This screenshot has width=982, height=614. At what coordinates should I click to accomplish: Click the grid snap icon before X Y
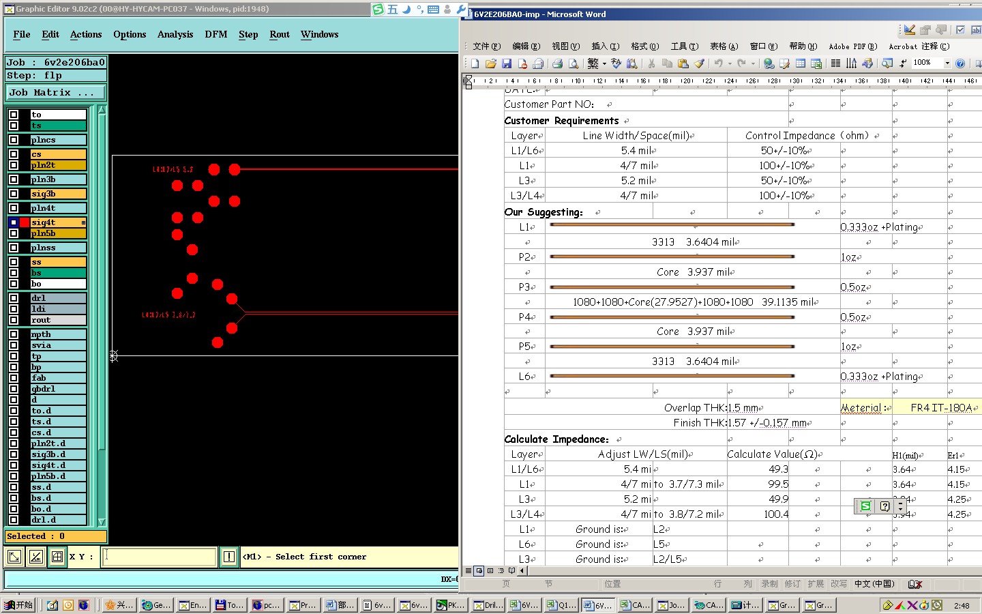point(57,557)
